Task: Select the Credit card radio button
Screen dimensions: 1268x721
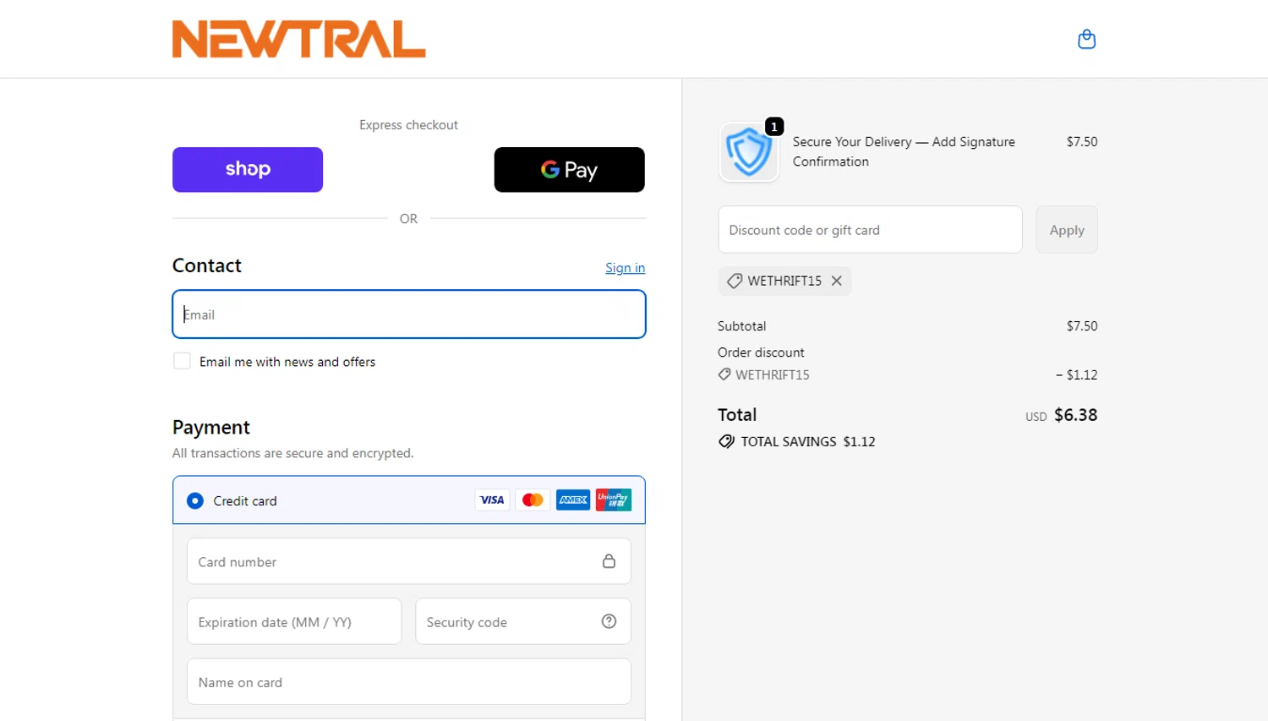Action: (195, 500)
